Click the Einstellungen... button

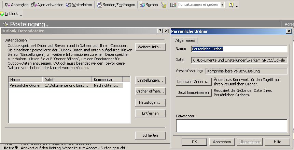click(150, 80)
